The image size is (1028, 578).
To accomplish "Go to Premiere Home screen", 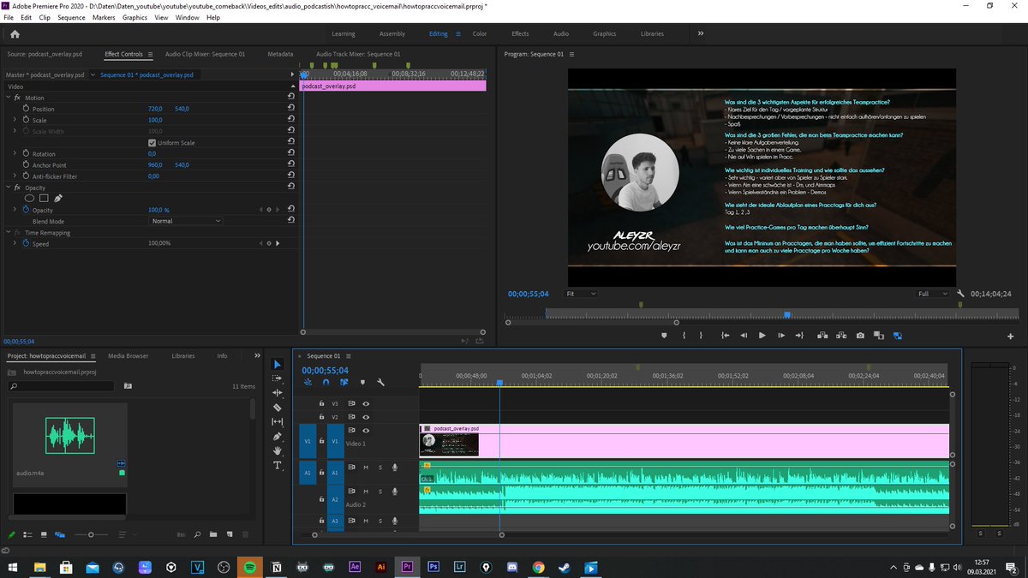I will (x=15, y=34).
